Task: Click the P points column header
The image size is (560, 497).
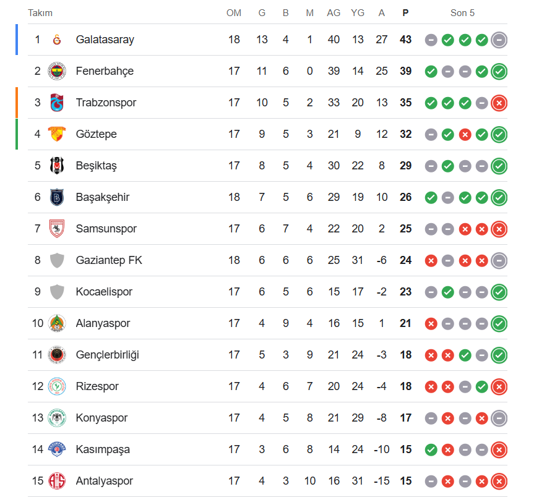Action: 405,13
